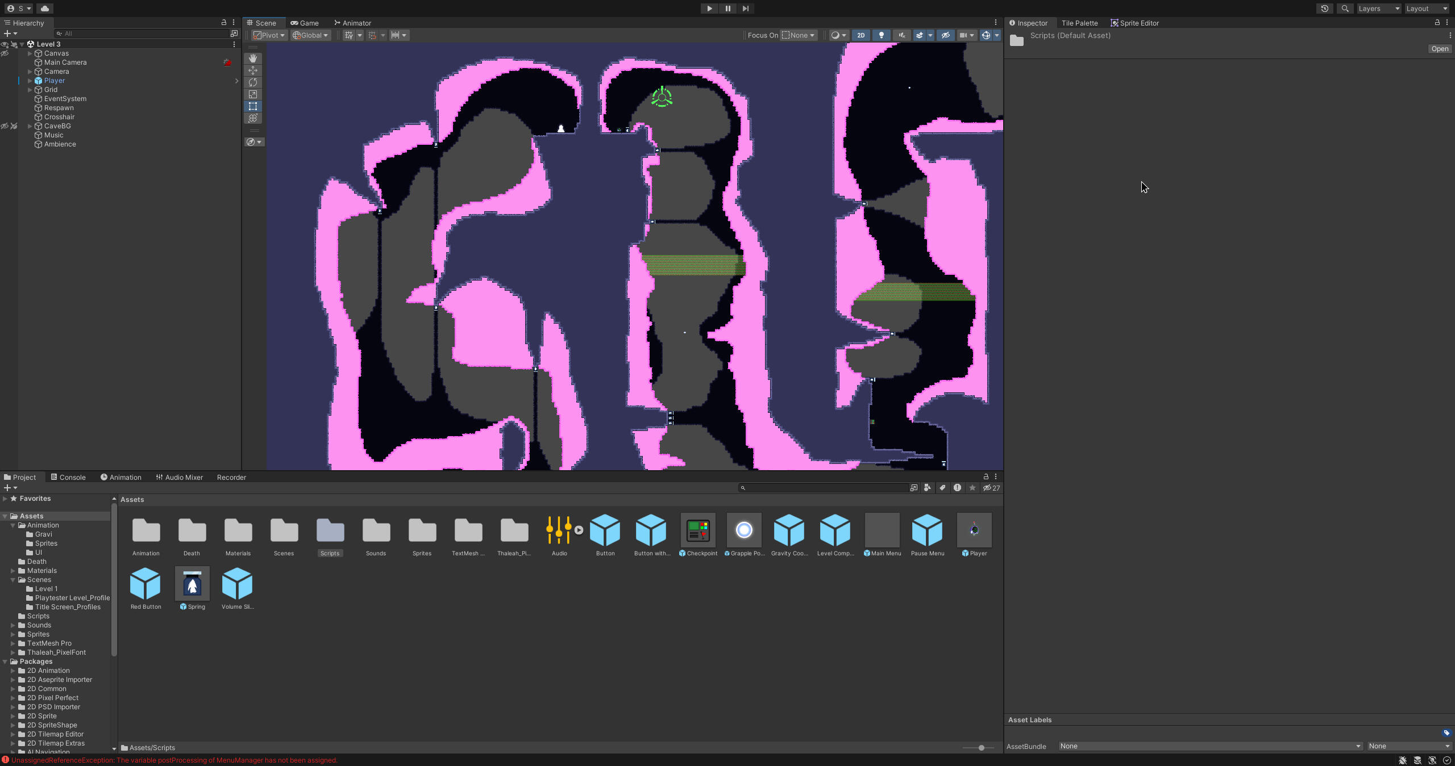
Task: Click the icon size slider in Project
Action: 981,748
